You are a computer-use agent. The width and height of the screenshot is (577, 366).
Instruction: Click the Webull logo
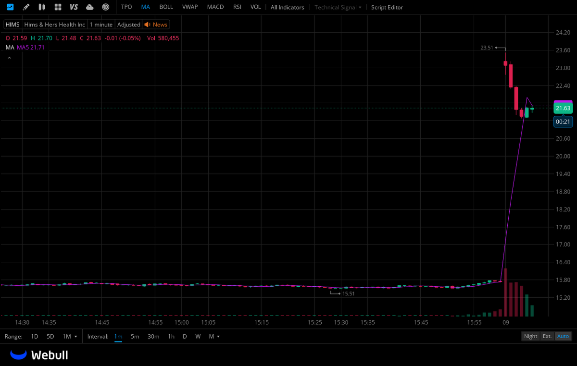coord(39,355)
